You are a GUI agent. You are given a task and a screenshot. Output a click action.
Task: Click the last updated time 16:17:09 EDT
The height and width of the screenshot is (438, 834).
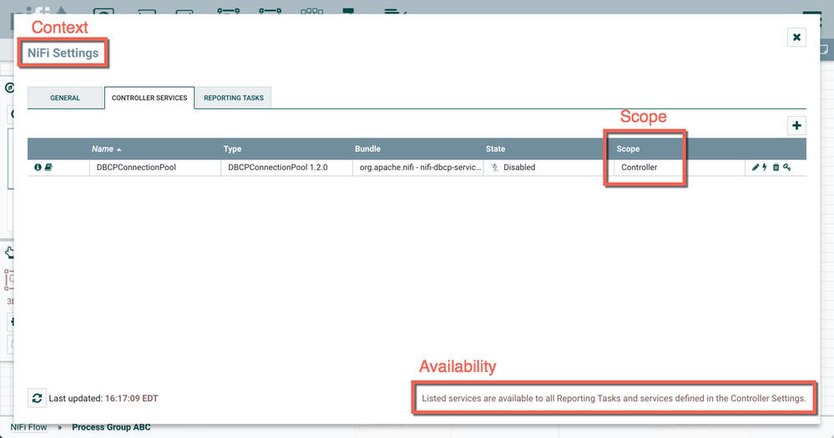click(x=131, y=398)
